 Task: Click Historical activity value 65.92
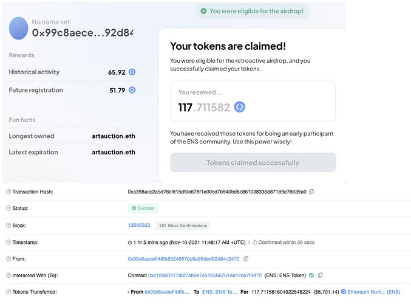coord(117,72)
